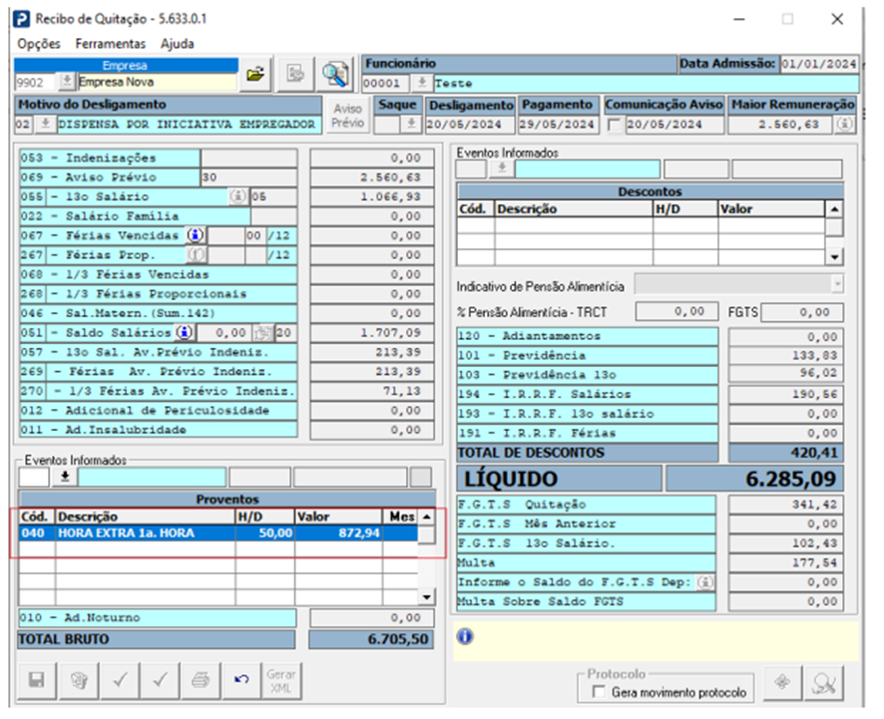Click the magnifier document search icon

335,74
